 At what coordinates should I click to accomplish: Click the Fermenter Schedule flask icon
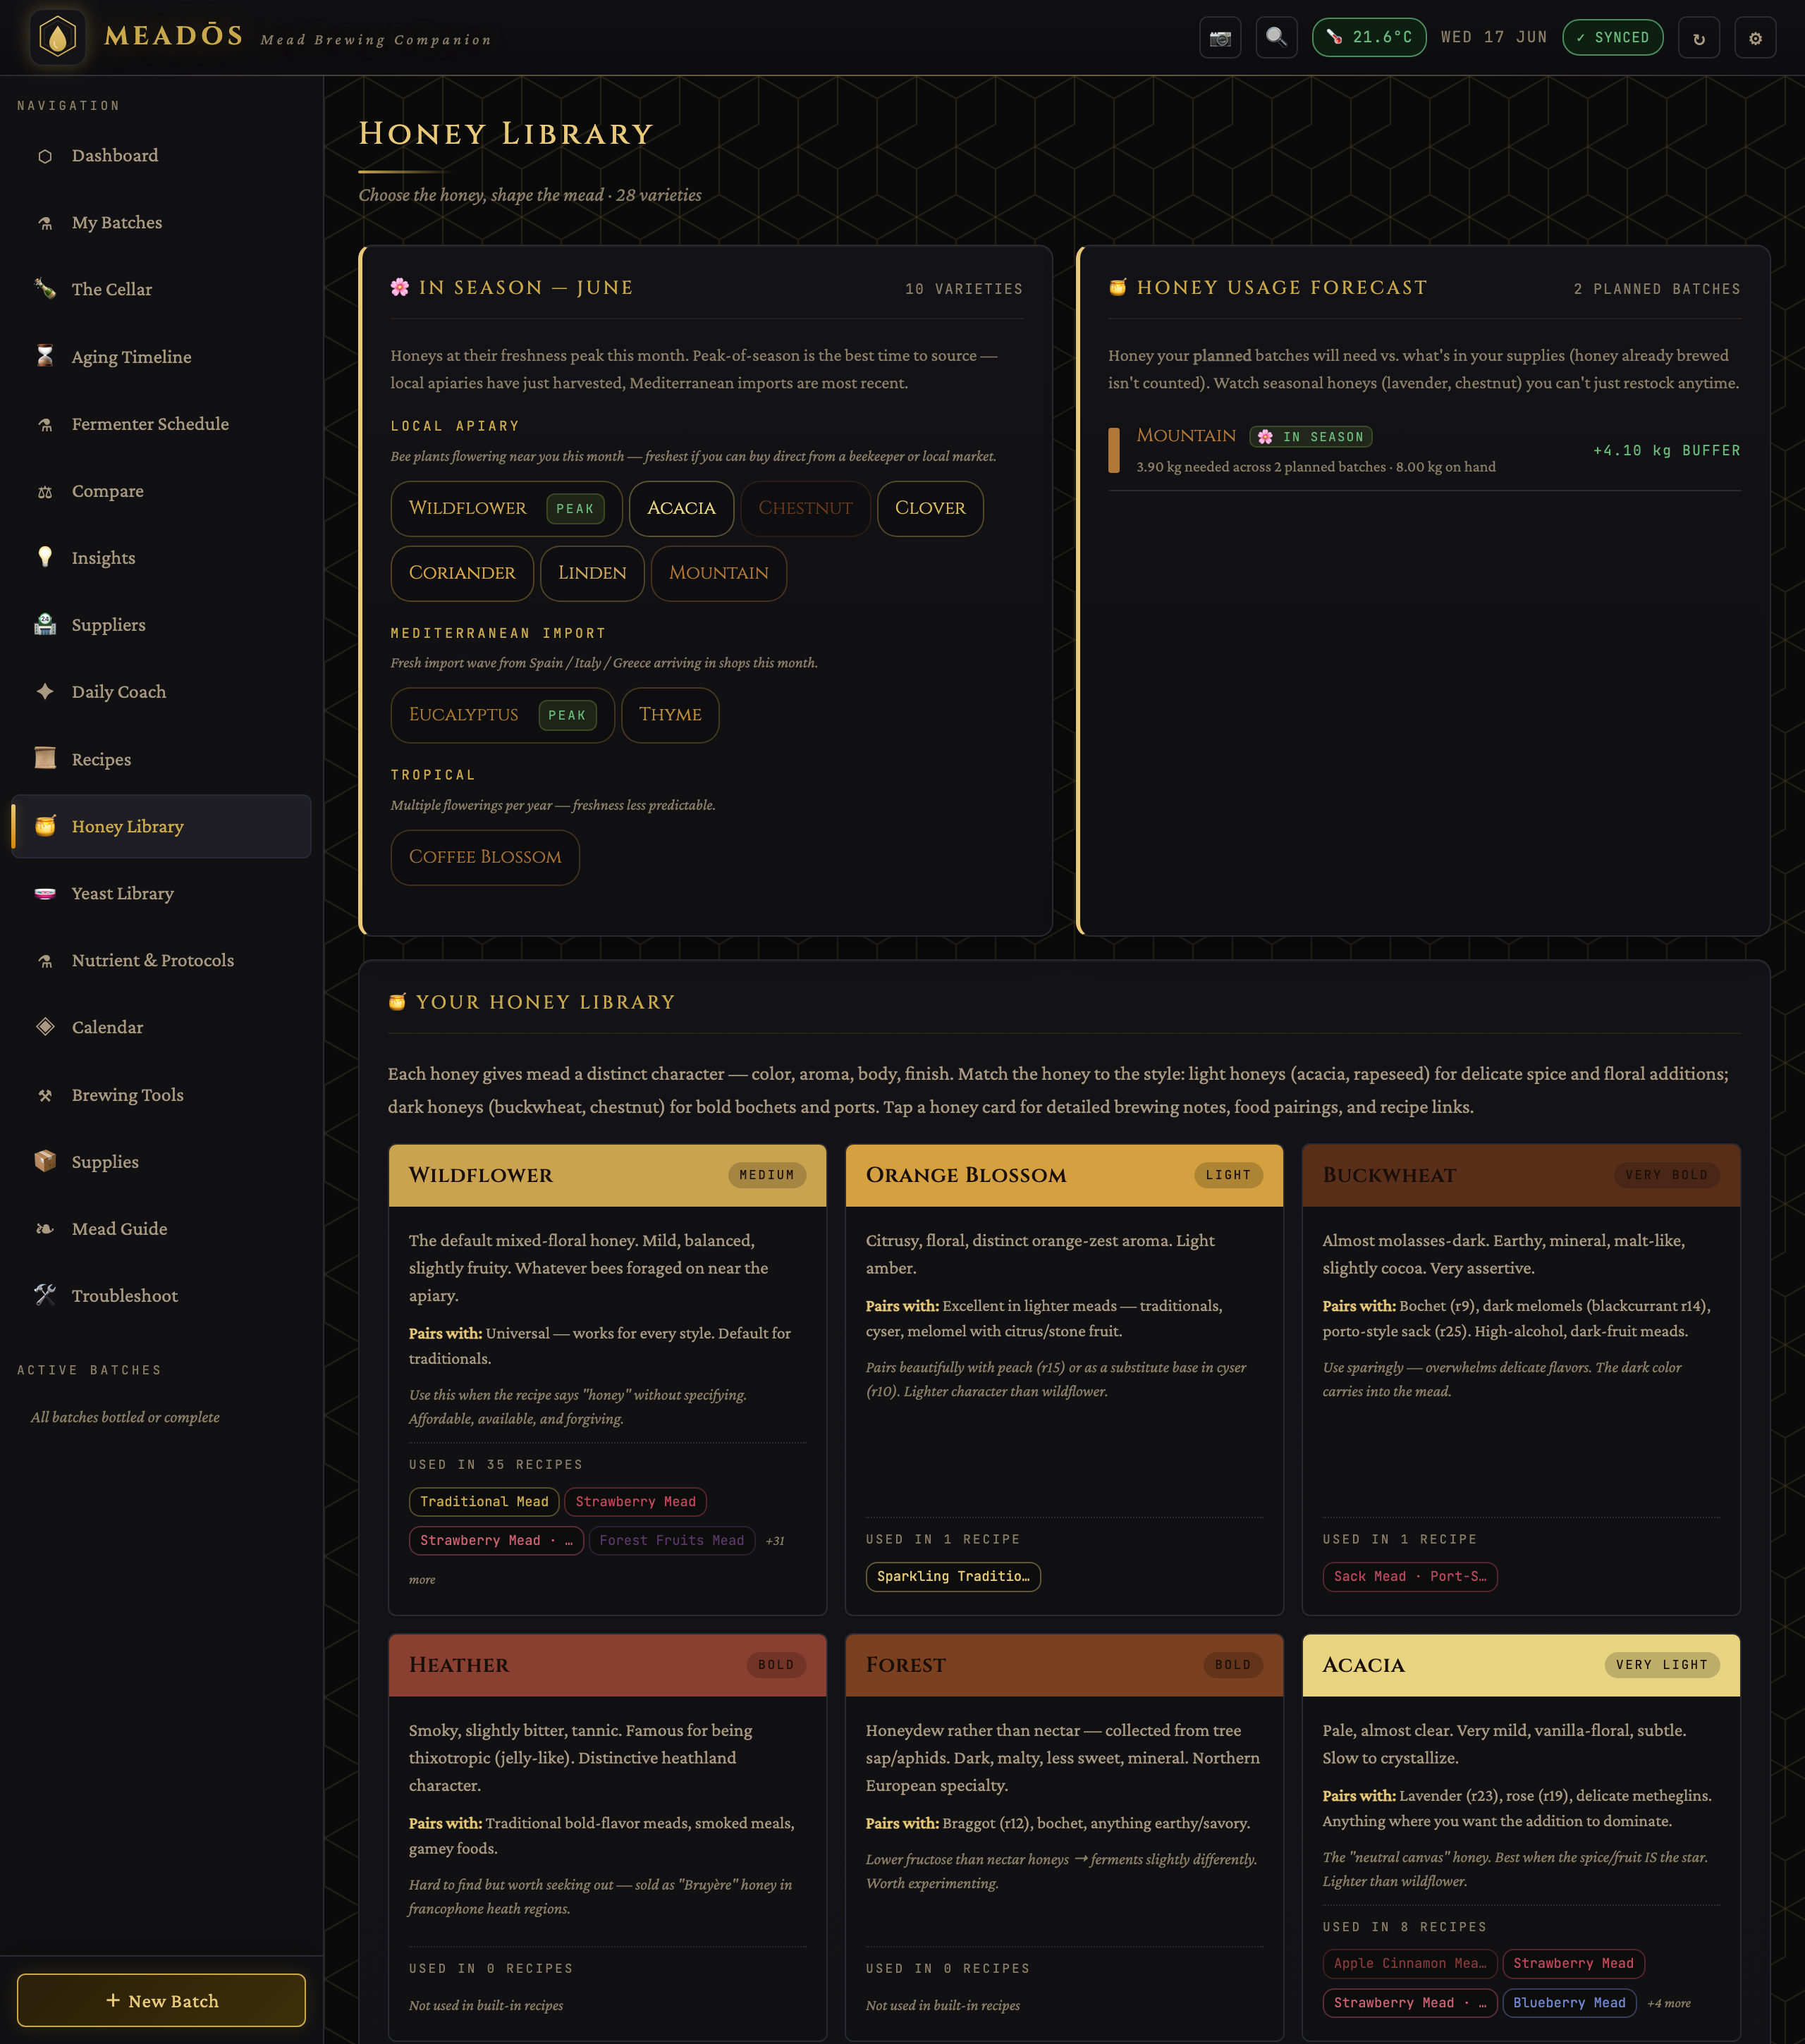coord(45,424)
